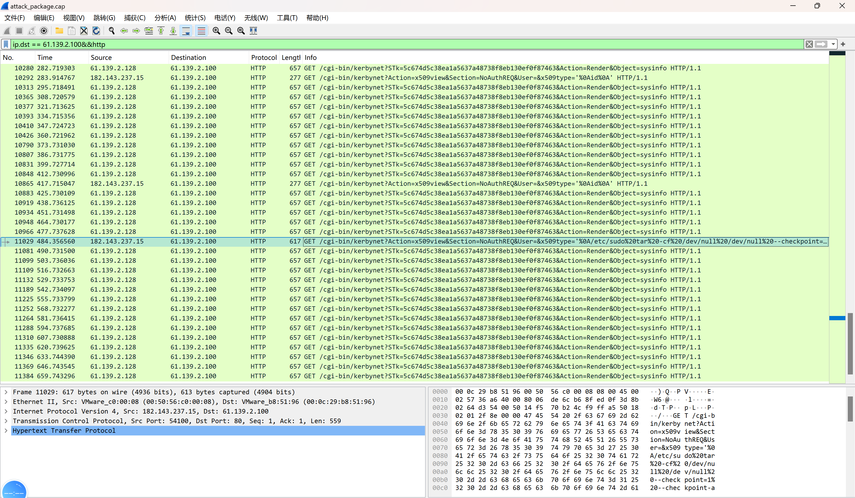Select packet number 11384
Viewport: 855px width, 498px height.
click(414, 376)
